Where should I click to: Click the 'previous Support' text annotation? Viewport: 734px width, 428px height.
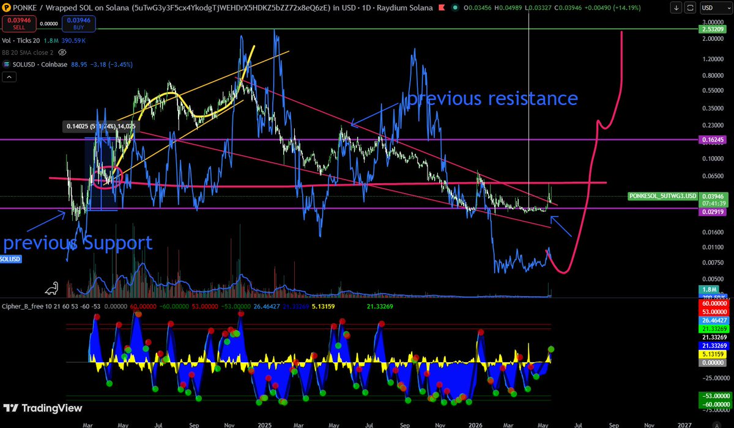pos(78,243)
